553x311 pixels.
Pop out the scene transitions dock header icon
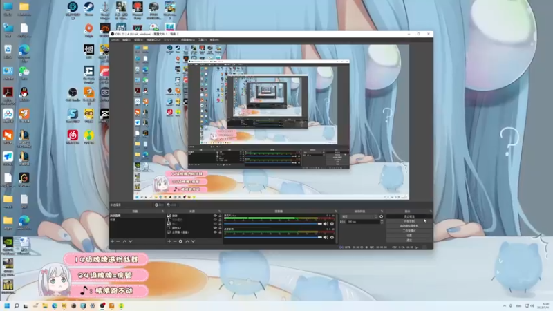[x=382, y=211]
